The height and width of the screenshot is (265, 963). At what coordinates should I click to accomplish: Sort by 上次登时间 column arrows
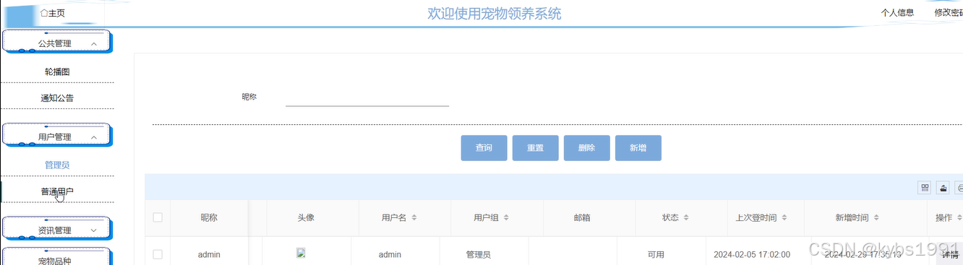tap(784, 218)
